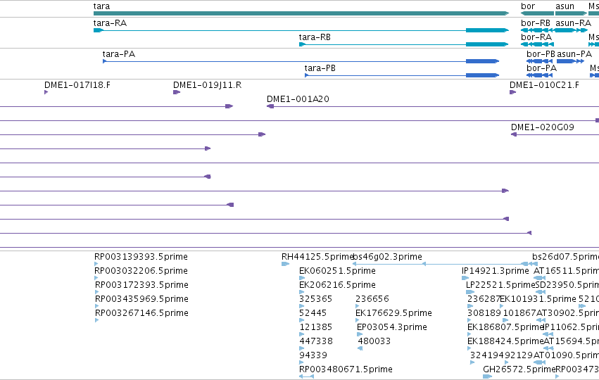Image resolution: width=599 pixels, height=380 pixels.
Task: Click EST EK188424.5prime
Action: (x=505, y=341)
